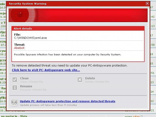This screenshot has height=117, width=156.
Task: Click Update PC-Antispyware protection link
Action: tap(67, 101)
